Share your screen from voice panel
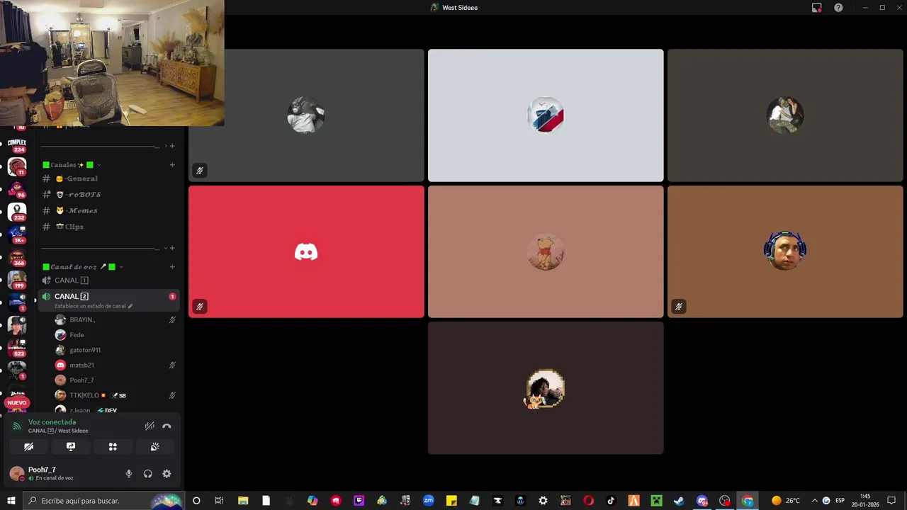 (x=71, y=447)
